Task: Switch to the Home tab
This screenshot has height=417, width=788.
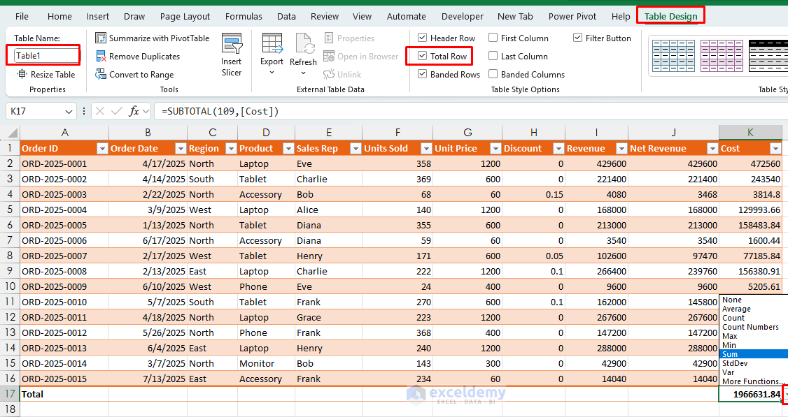Action: tap(59, 17)
